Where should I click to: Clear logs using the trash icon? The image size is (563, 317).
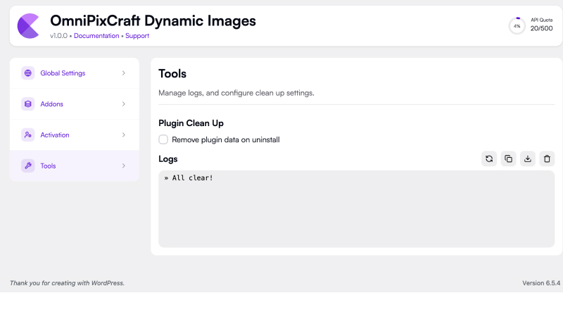coord(548,159)
